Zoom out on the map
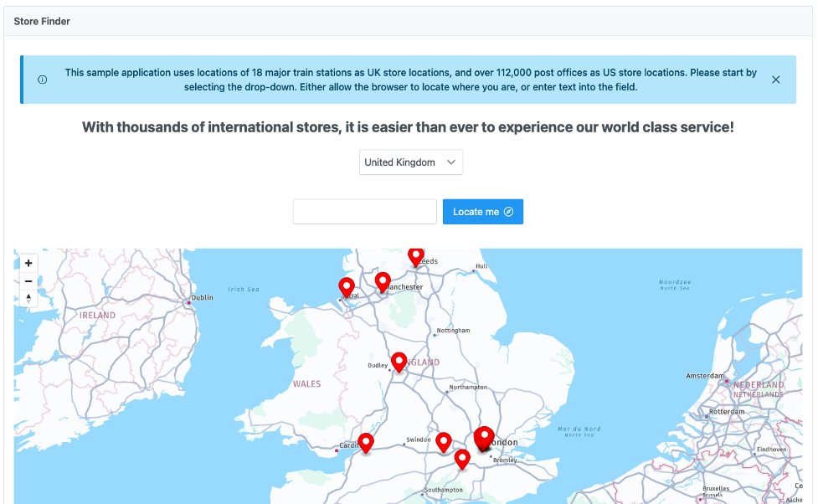818x504 pixels. click(x=28, y=280)
